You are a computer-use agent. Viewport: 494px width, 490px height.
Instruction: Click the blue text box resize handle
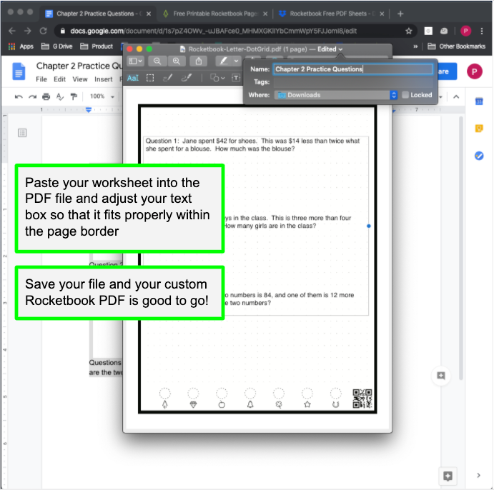point(369,226)
